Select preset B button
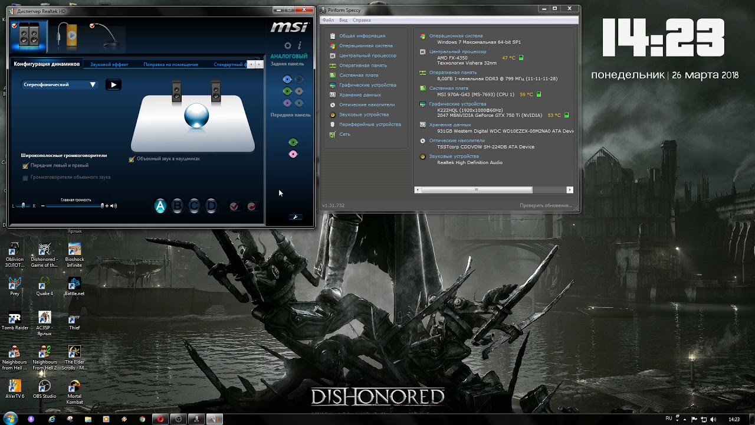Screen dimensions: 755x425 pyautogui.click(x=177, y=206)
